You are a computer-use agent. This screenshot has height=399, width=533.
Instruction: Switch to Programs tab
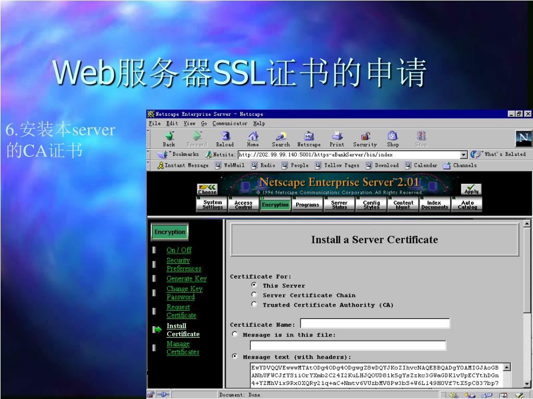click(x=307, y=204)
